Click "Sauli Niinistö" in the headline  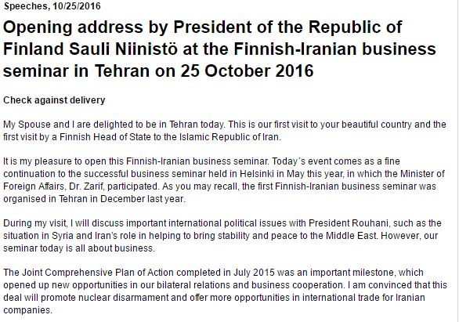[x=123, y=49]
